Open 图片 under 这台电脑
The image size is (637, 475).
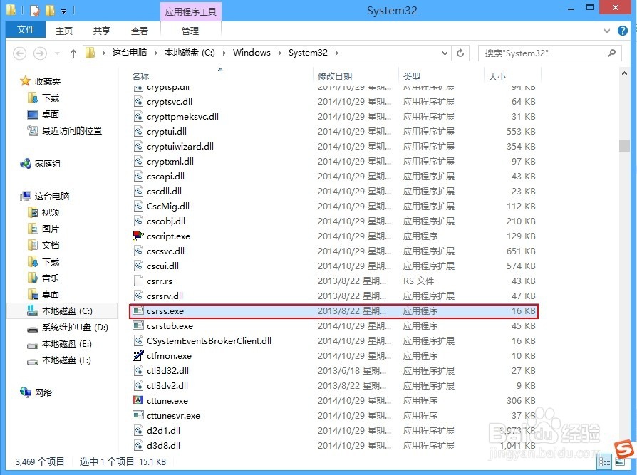[x=51, y=229]
